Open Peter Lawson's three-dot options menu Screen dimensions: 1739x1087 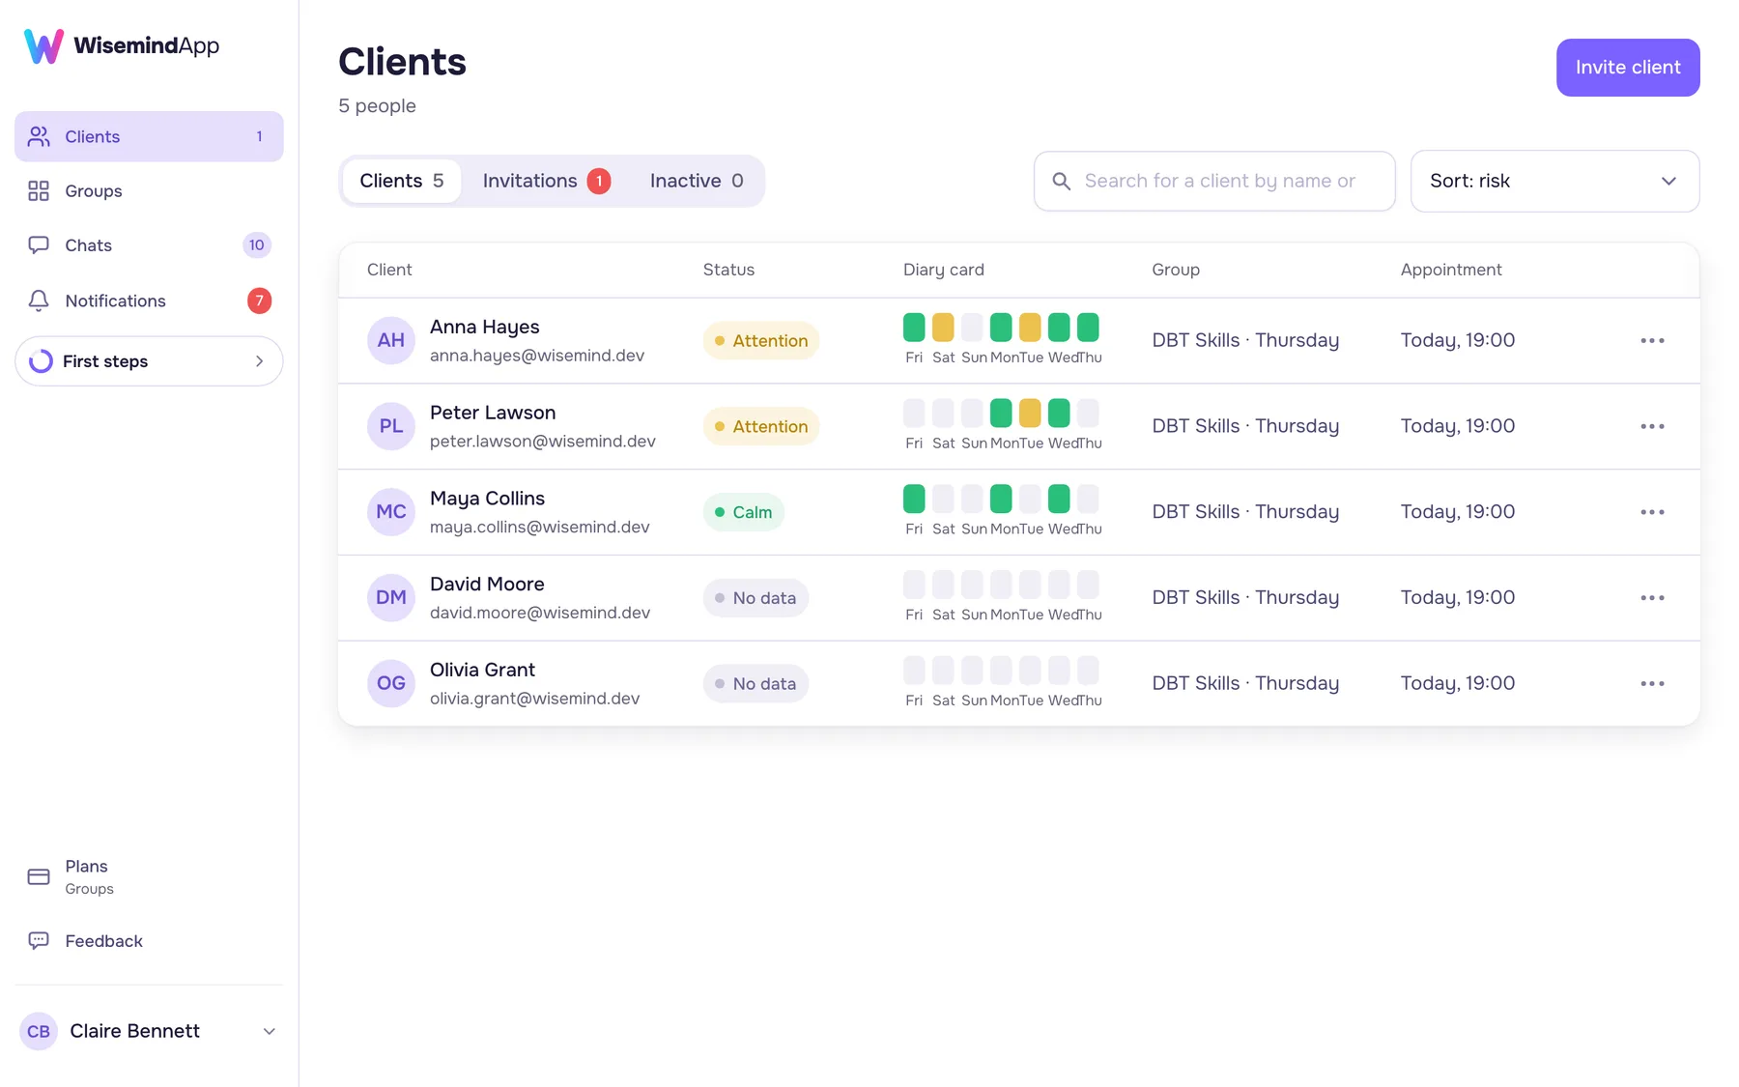[x=1652, y=426]
